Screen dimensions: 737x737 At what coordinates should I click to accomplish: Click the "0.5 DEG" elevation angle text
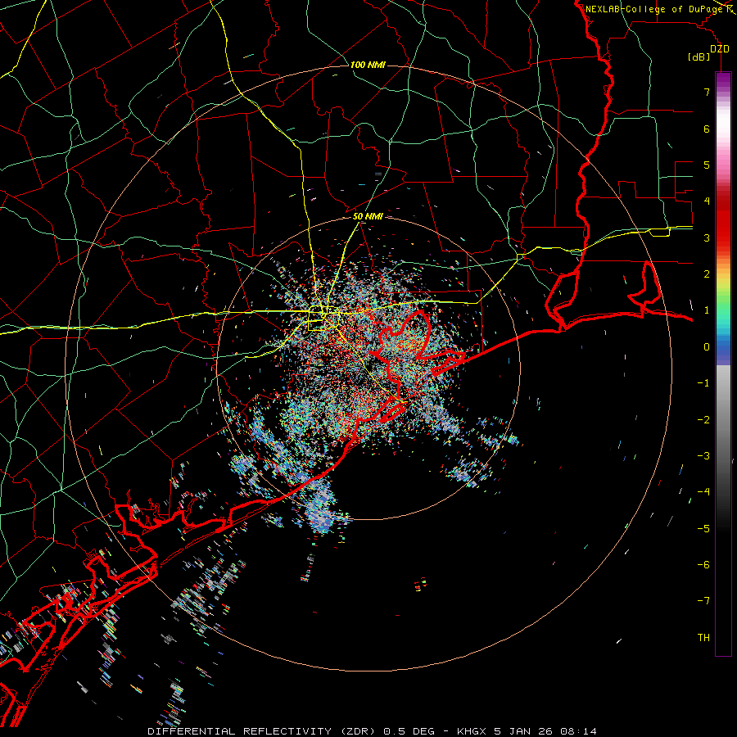[x=409, y=731]
